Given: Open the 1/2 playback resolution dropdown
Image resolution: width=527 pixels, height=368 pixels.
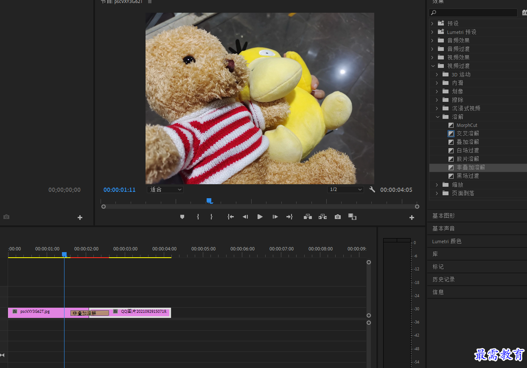Looking at the screenshot, I should point(345,190).
